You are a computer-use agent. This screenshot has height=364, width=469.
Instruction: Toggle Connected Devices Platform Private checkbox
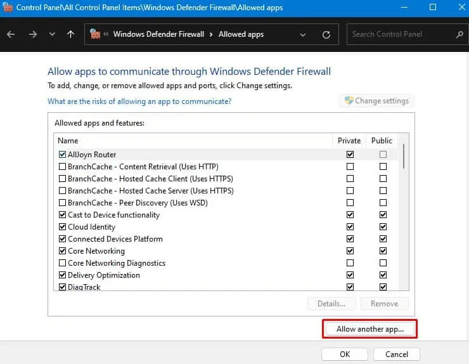(350, 239)
